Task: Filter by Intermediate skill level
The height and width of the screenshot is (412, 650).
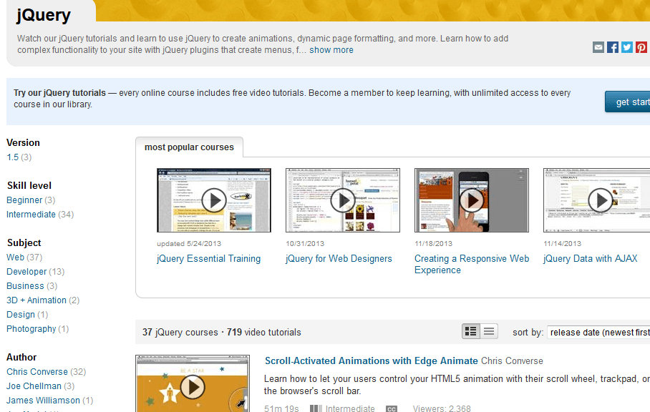Action: [x=31, y=215]
